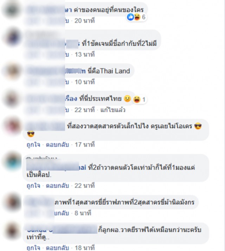Click sunglasses emoji ending the first comment line

tap(198, 126)
